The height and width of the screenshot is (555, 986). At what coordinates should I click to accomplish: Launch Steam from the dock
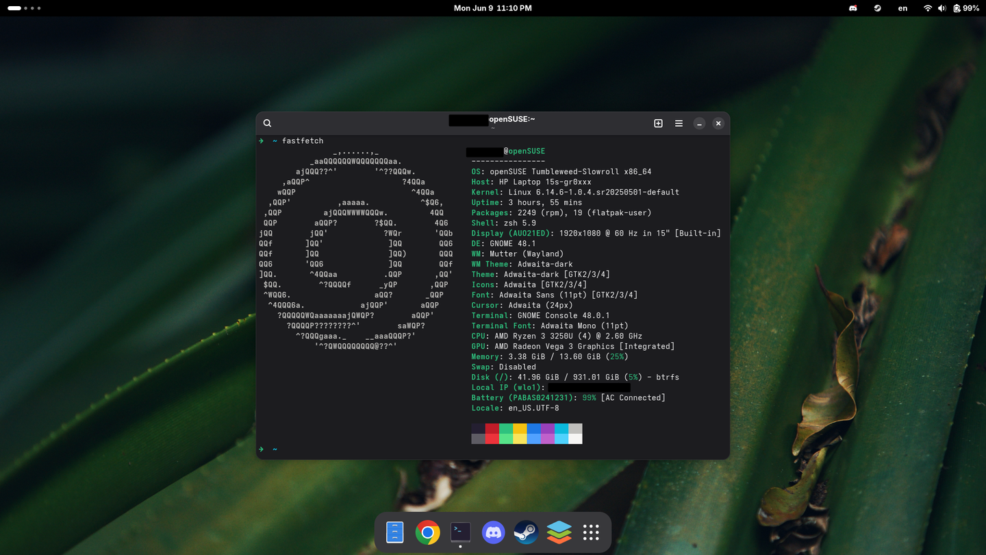(x=526, y=532)
